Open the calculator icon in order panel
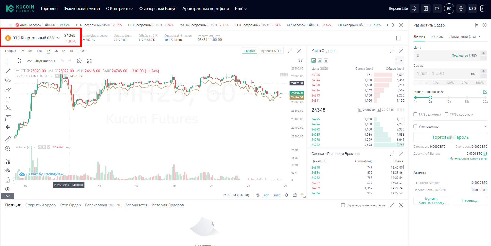The height and width of the screenshot is (246, 491). tap(477, 25)
